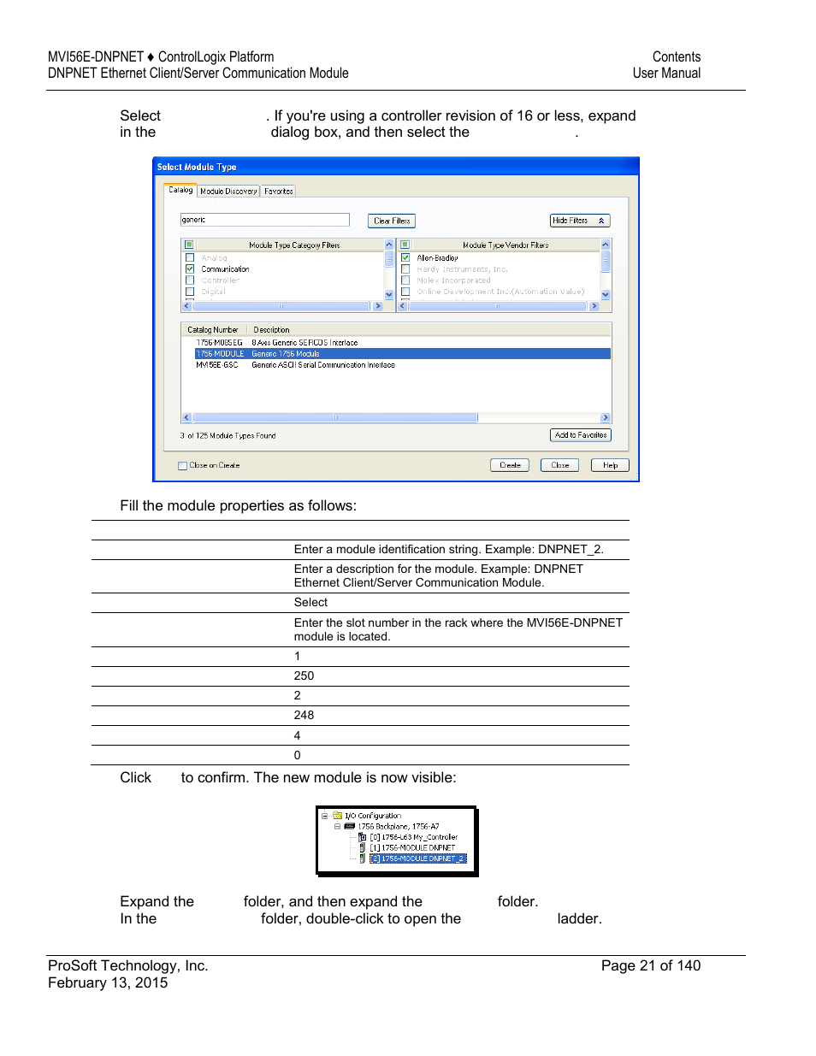Click the Description column header
This screenshot has width=816, height=1056.
click(x=271, y=330)
